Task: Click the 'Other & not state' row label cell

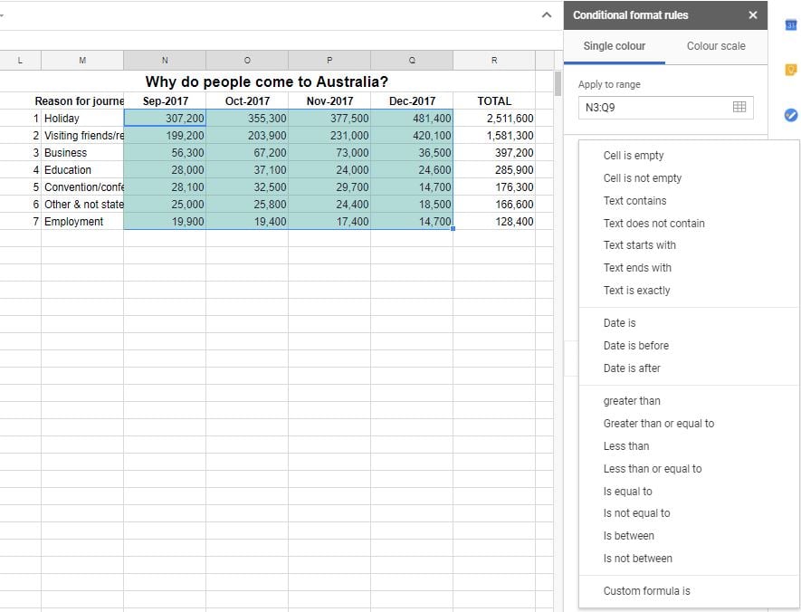Action: 82,205
